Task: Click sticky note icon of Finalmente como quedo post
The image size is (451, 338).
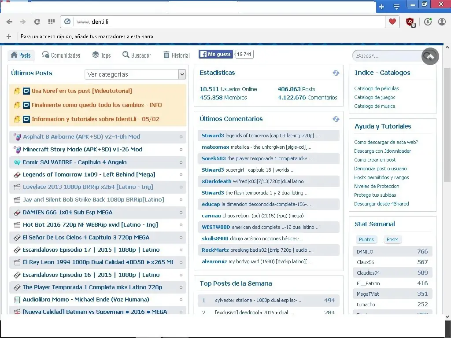Action: tap(17, 105)
